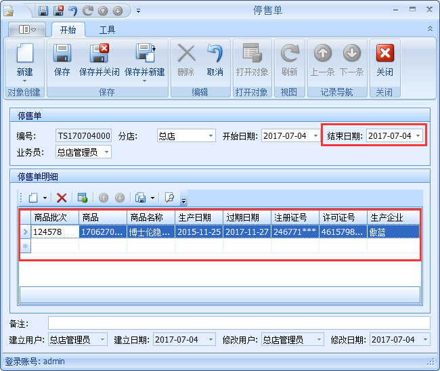
Task: Click the 许可证号 column header
Action: tap(343, 217)
